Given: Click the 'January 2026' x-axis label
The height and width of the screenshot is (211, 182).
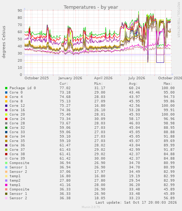Looking at the screenshot, I should [70, 78].
